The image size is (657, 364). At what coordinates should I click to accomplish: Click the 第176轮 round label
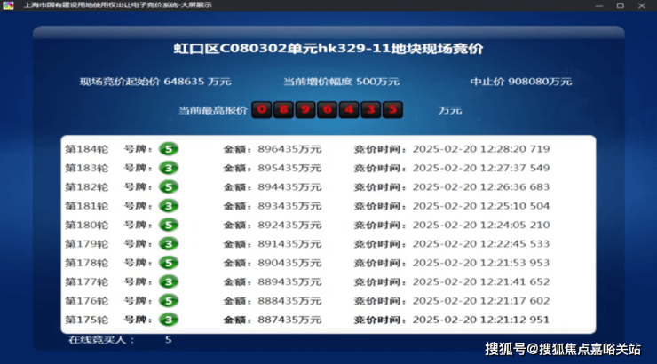pyautogui.click(x=86, y=301)
